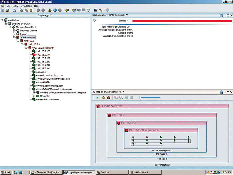
Task: Select eweek5.camfrancisco.com in the tree
Action: click(50, 86)
